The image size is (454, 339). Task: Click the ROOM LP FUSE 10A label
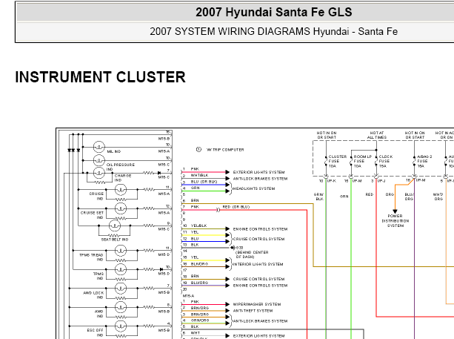tap(362, 161)
